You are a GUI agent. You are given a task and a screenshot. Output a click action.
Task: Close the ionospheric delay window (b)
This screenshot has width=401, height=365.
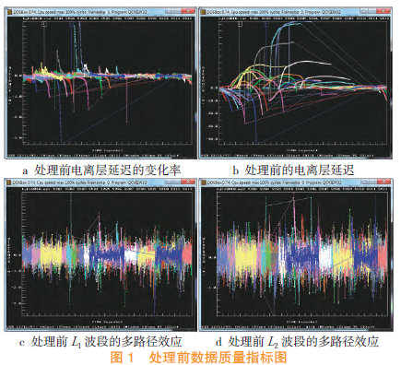[384, 11]
